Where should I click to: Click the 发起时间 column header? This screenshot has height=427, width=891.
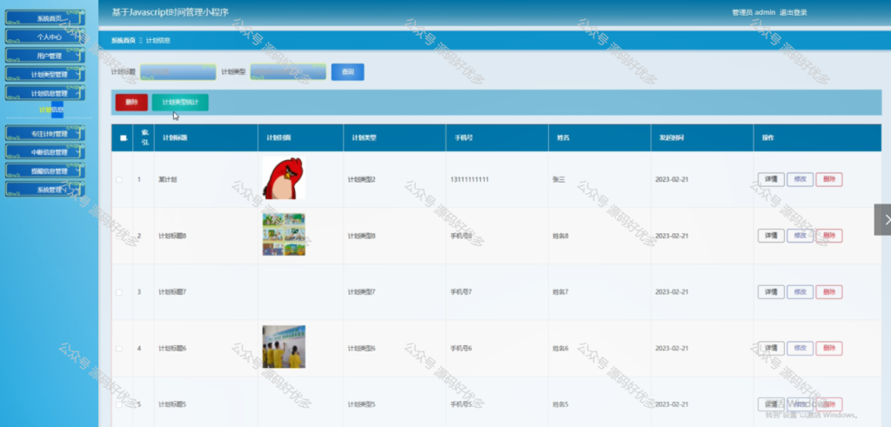(672, 138)
